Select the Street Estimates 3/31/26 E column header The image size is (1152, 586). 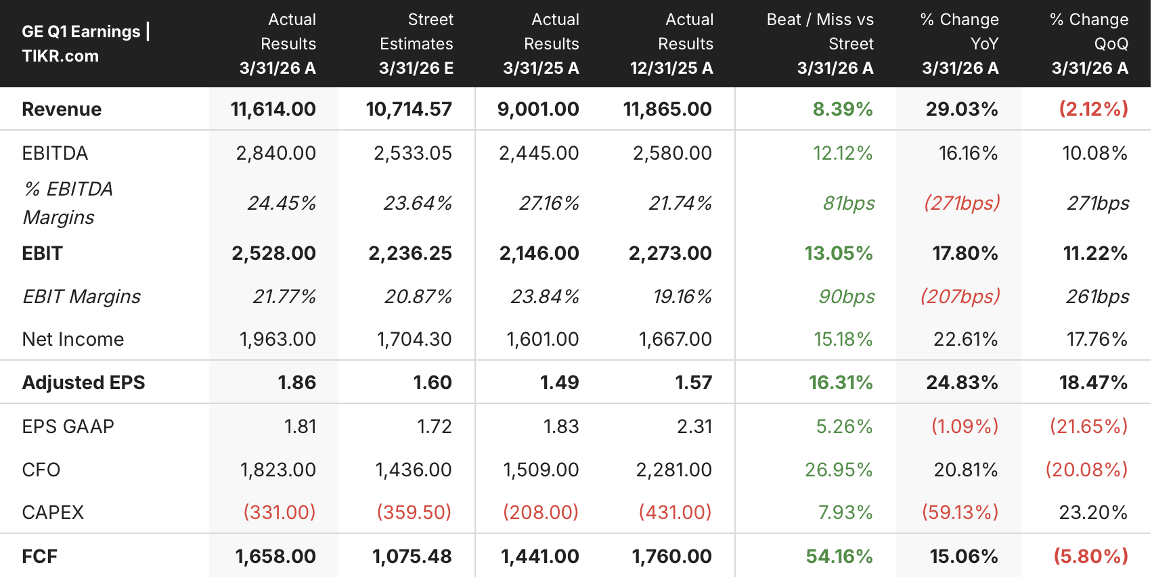416,44
